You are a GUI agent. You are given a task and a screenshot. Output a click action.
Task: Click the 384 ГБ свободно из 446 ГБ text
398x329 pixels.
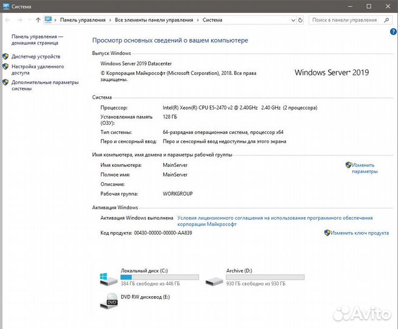150,283
